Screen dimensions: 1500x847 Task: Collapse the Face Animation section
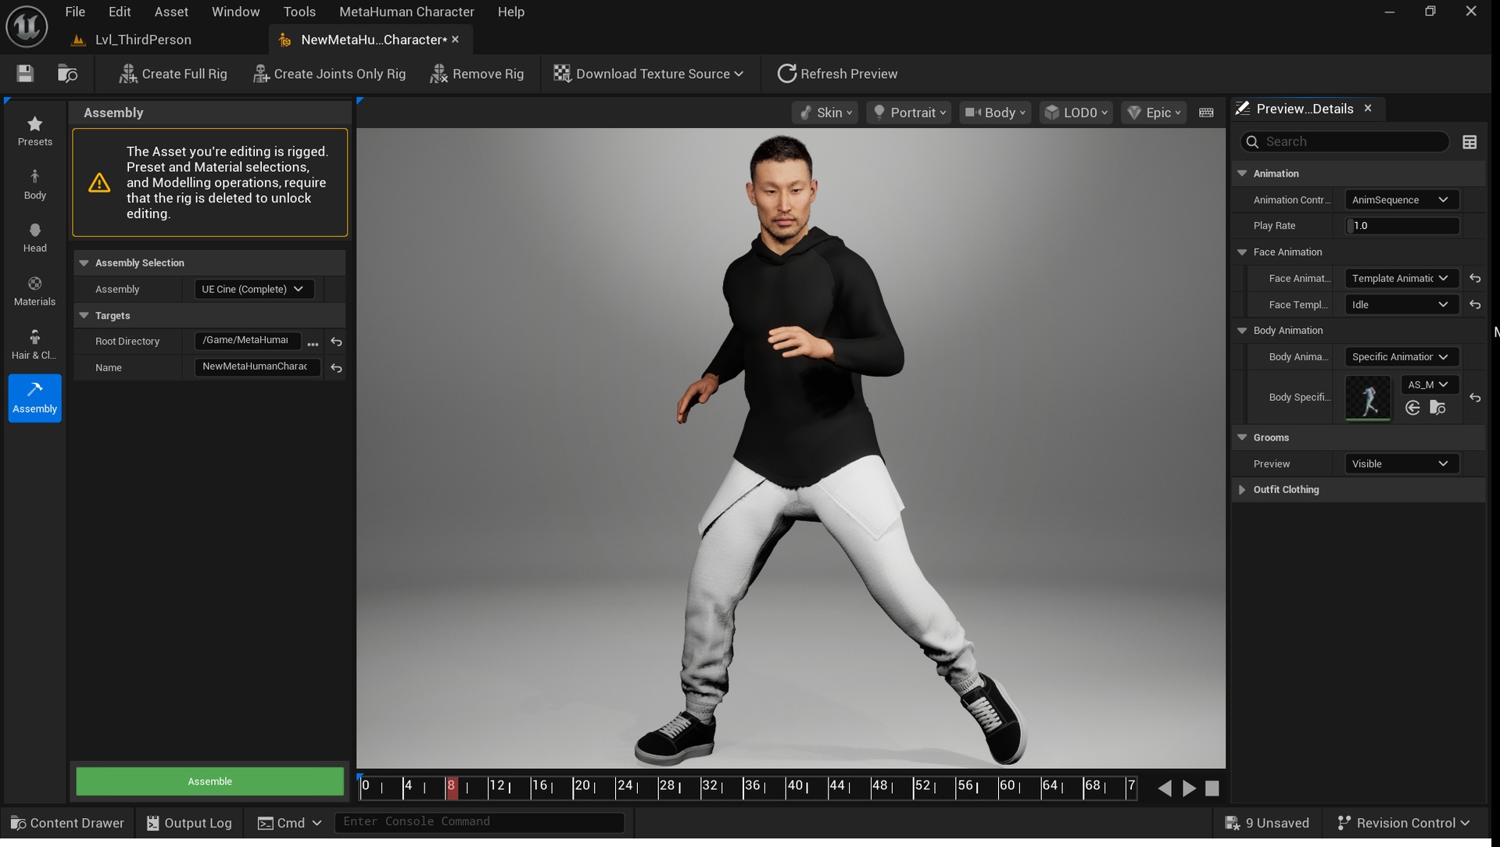point(1242,252)
